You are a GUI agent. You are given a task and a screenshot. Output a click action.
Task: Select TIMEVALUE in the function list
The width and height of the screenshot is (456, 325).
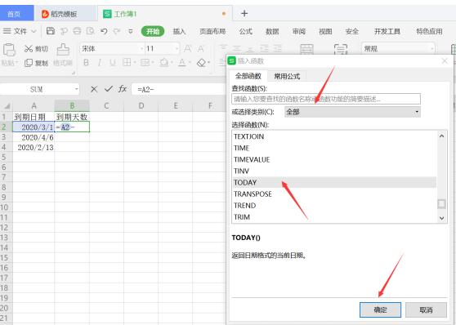pos(334,159)
